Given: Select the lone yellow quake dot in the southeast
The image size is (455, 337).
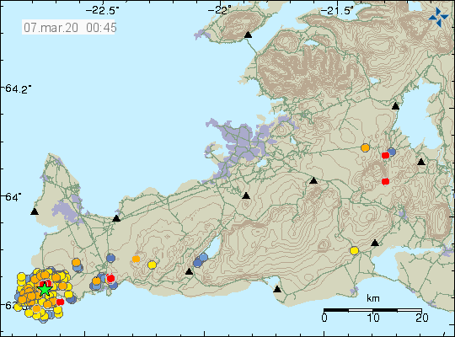Looking at the screenshot, I should click(x=354, y=250).
